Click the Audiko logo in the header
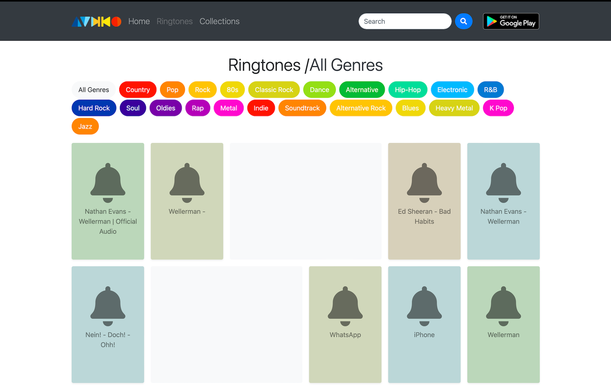 tap(96, 21)
